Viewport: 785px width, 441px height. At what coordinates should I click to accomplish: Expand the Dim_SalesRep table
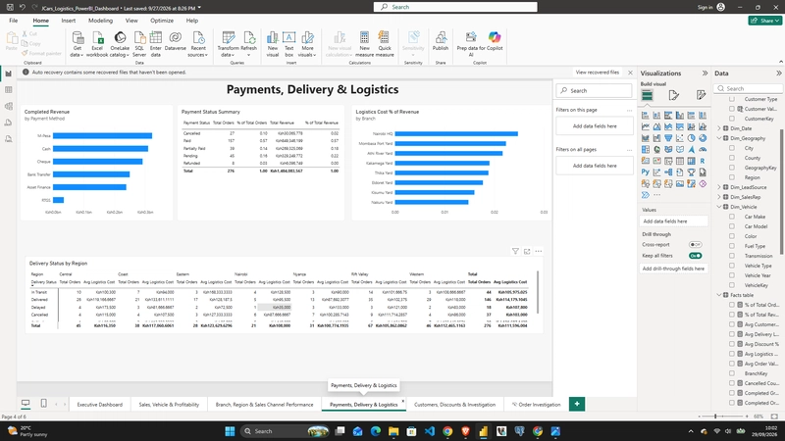(x=719, y=197)
